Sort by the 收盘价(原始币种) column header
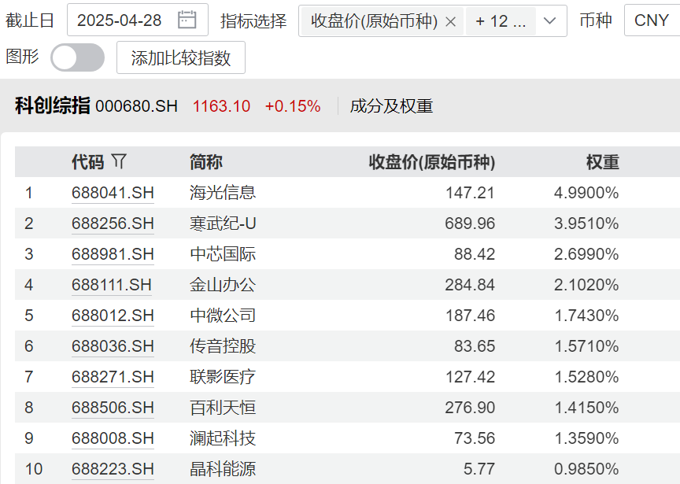 pyautogui.click(x=432, y=162)
